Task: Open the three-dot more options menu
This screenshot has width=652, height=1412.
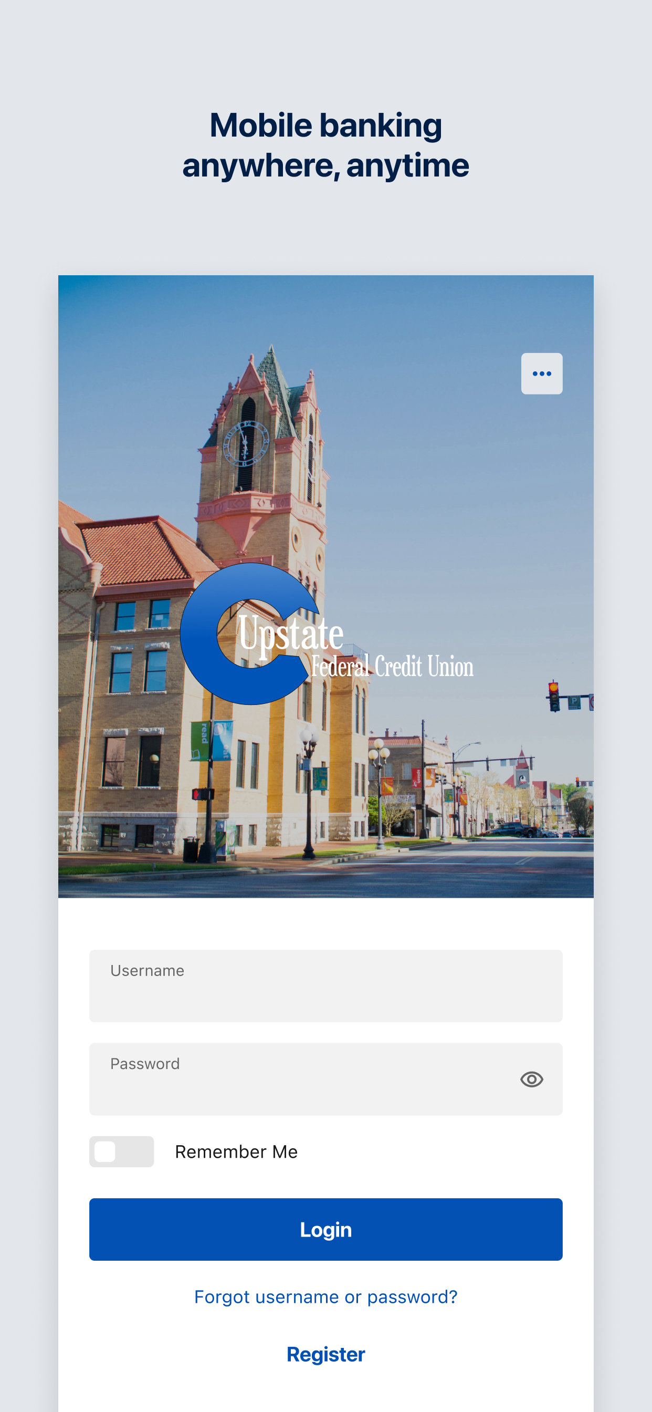Action: pyautogui.click(x=541, y=373)
